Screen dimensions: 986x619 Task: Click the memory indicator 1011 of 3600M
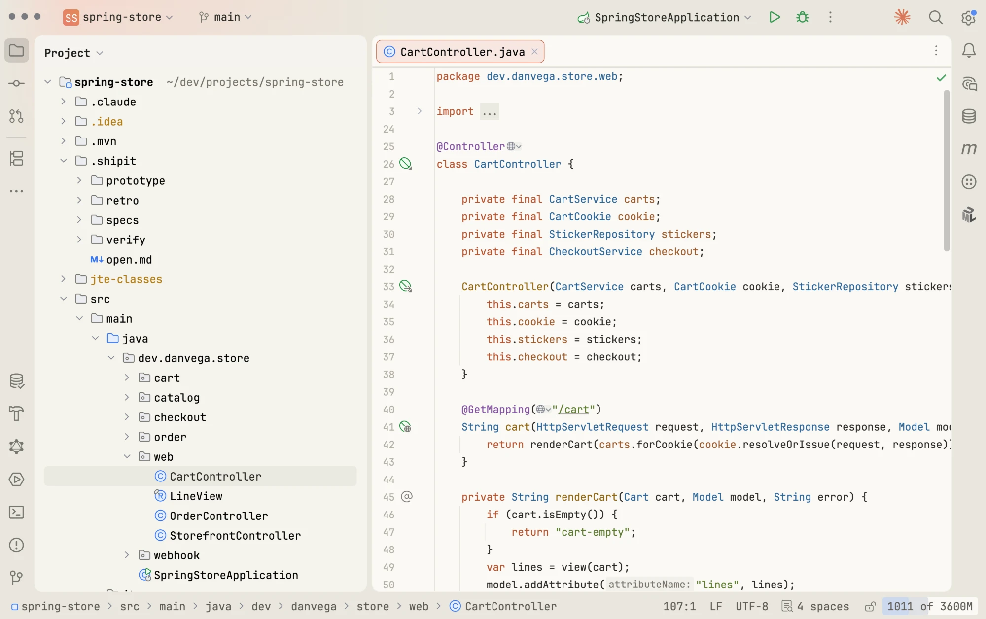point(930,606)
